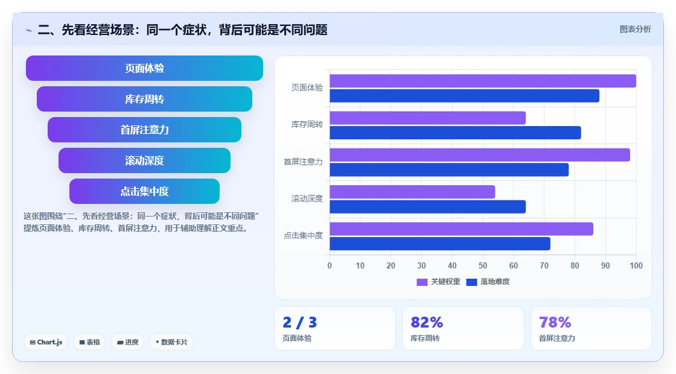Click the 2 / 3 页面体验 data card
The width and height of the screenshot is (676, 374).
335,328
